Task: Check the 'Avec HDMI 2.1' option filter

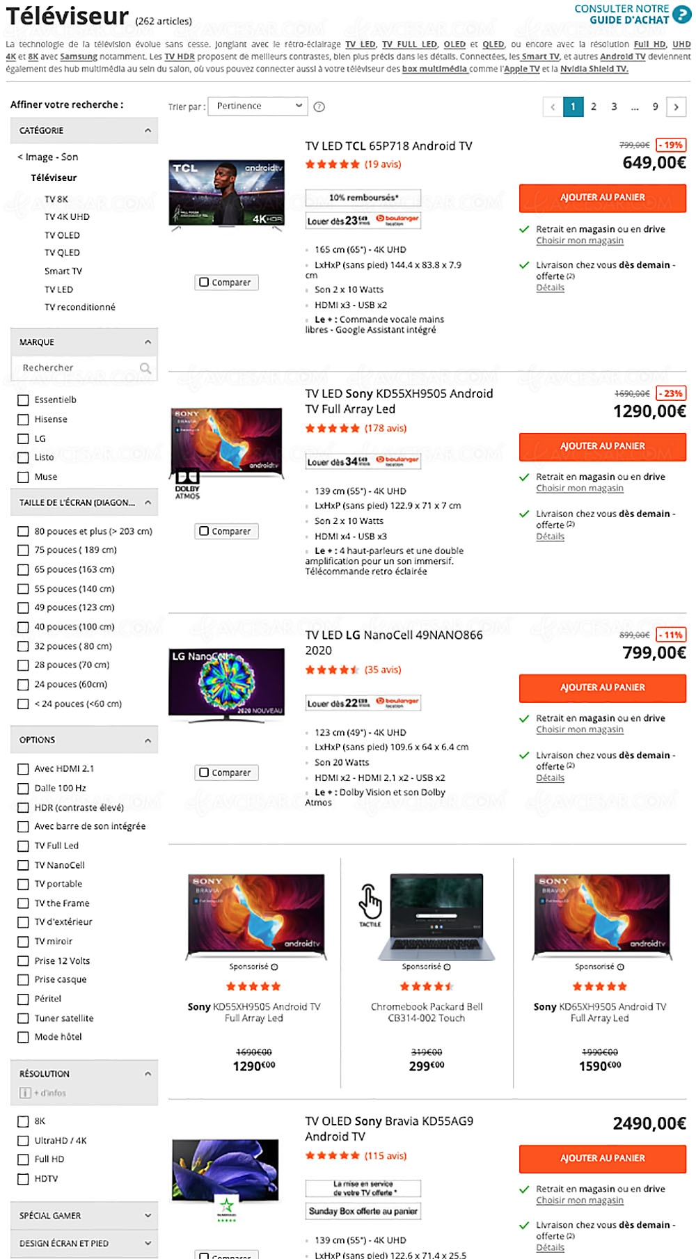Action: (x=24, y=768)
